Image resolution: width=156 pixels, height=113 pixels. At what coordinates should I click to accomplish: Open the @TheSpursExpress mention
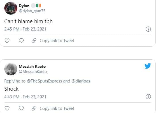pos(44,81)
